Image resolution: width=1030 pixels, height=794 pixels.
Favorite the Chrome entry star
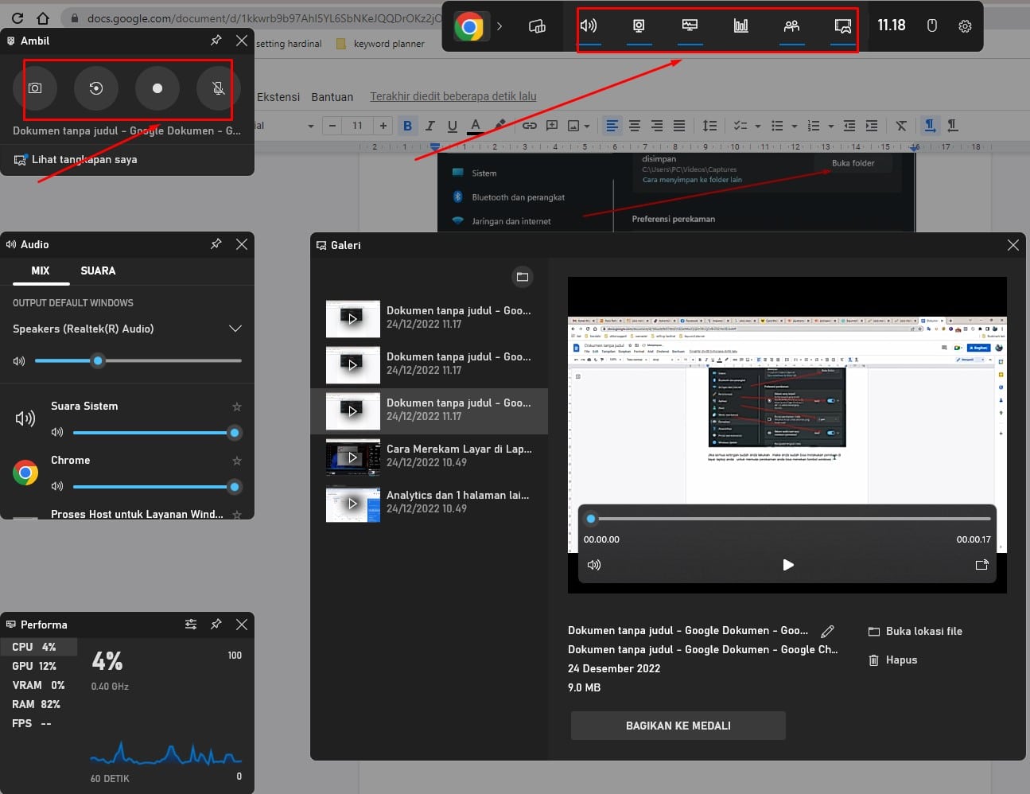(x=237, y=461)
